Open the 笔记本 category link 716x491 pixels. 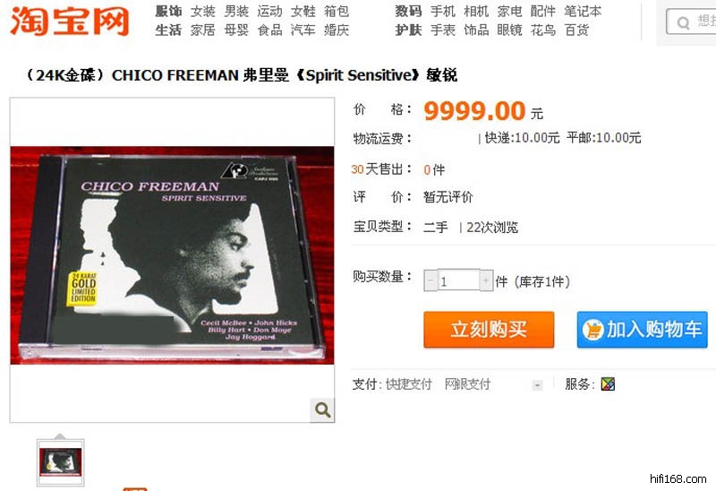point(583,11)
